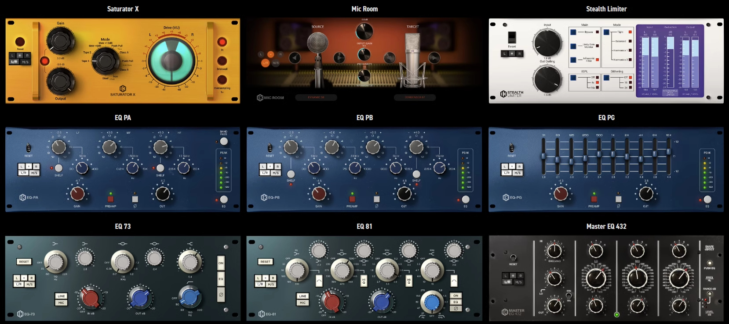Select LINE input on EQ 73

[x=61, y=296]
